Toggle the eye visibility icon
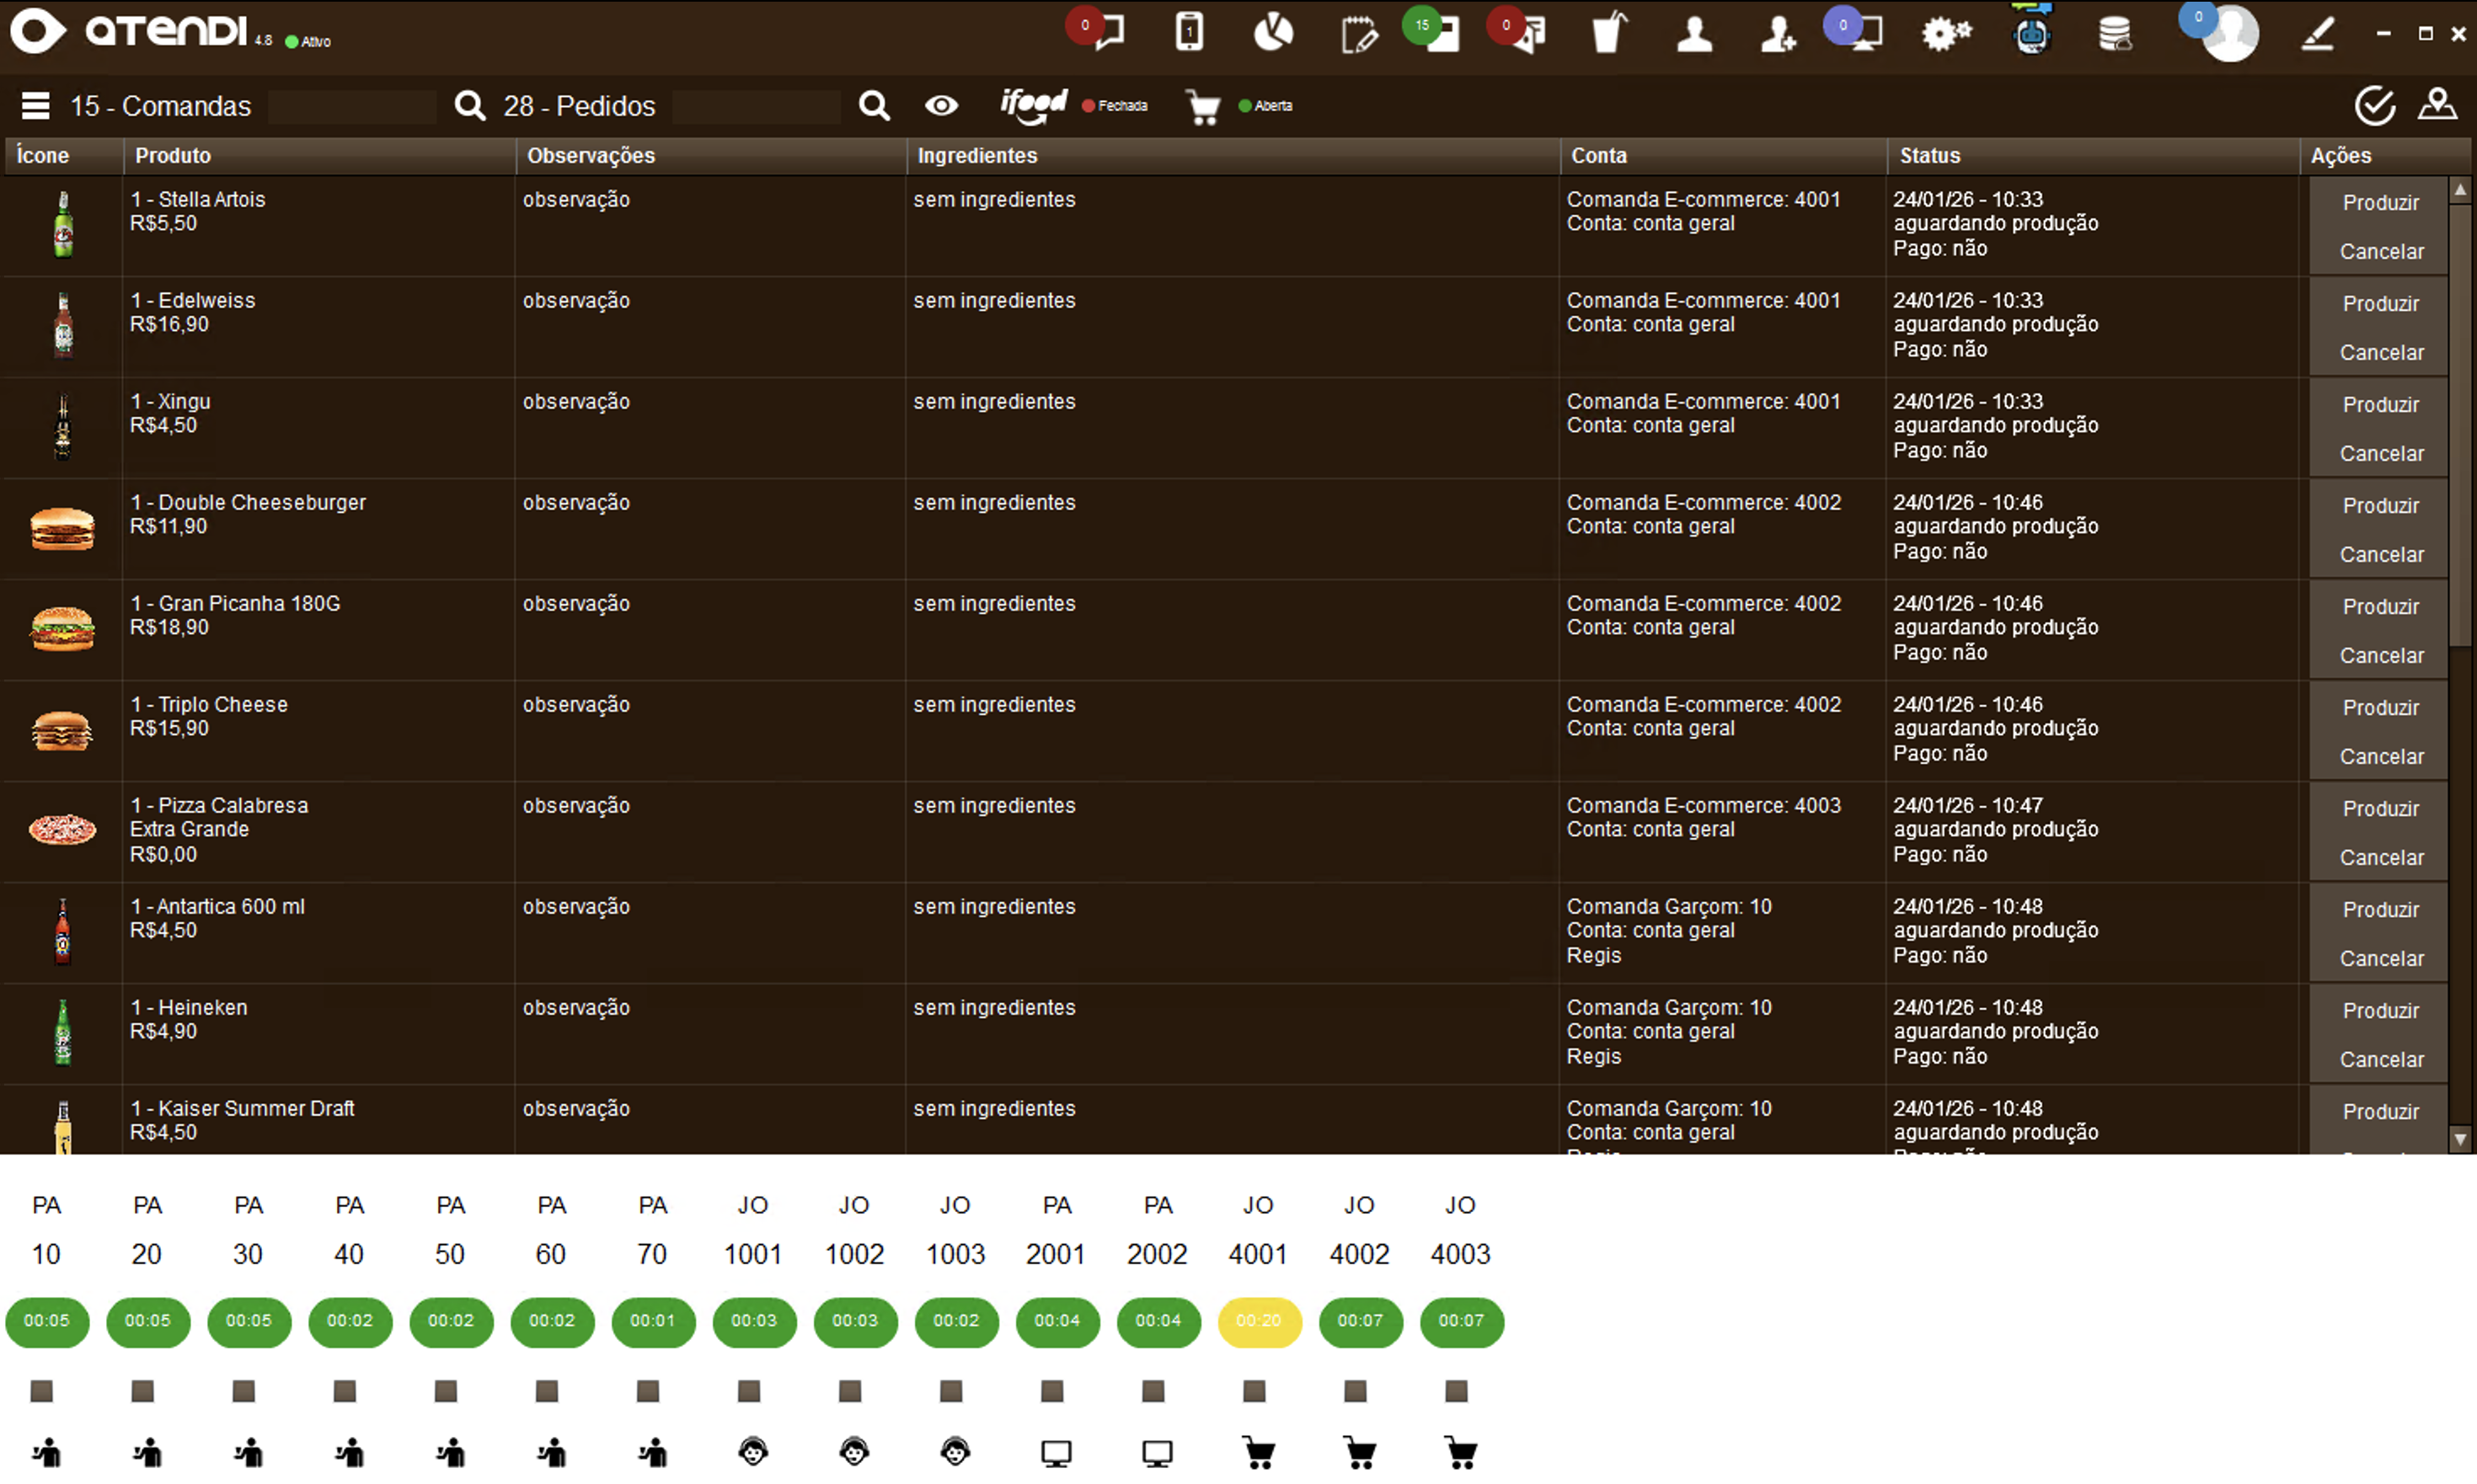The height and width of the screenshot is (1484, 2477). pyautogui.click(x=940, y=105)
